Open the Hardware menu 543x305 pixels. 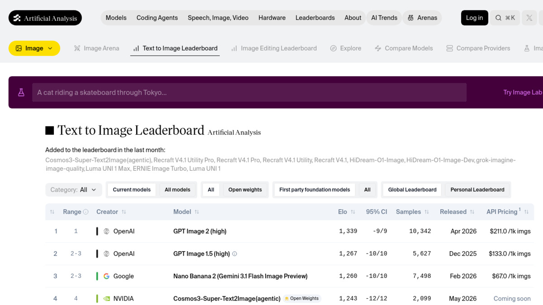click(x=272, y=18)
